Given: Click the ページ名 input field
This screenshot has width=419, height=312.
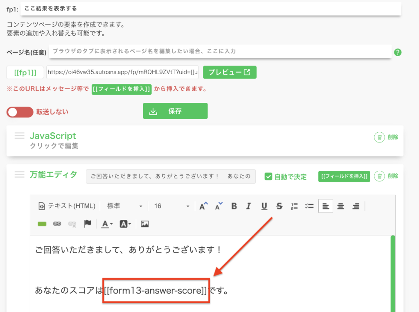Looking at the screenshot, I should coord(220,52).
